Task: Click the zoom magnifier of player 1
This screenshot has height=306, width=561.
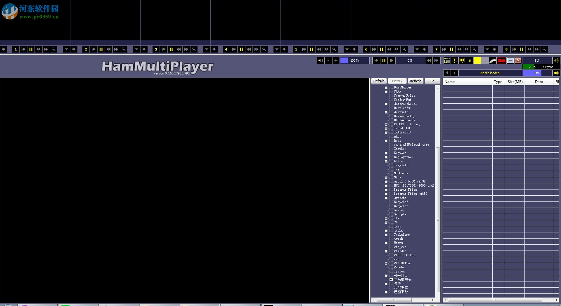Action: pos(54,49)
